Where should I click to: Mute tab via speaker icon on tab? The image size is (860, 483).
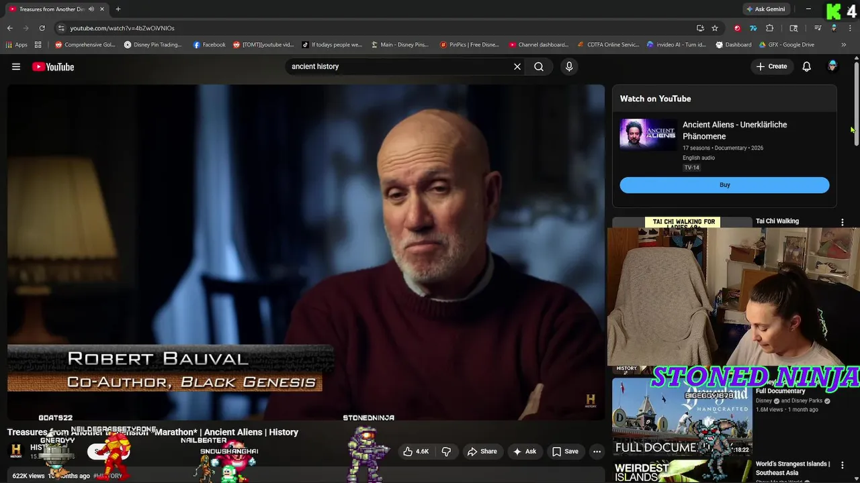(x=91, y=9)
